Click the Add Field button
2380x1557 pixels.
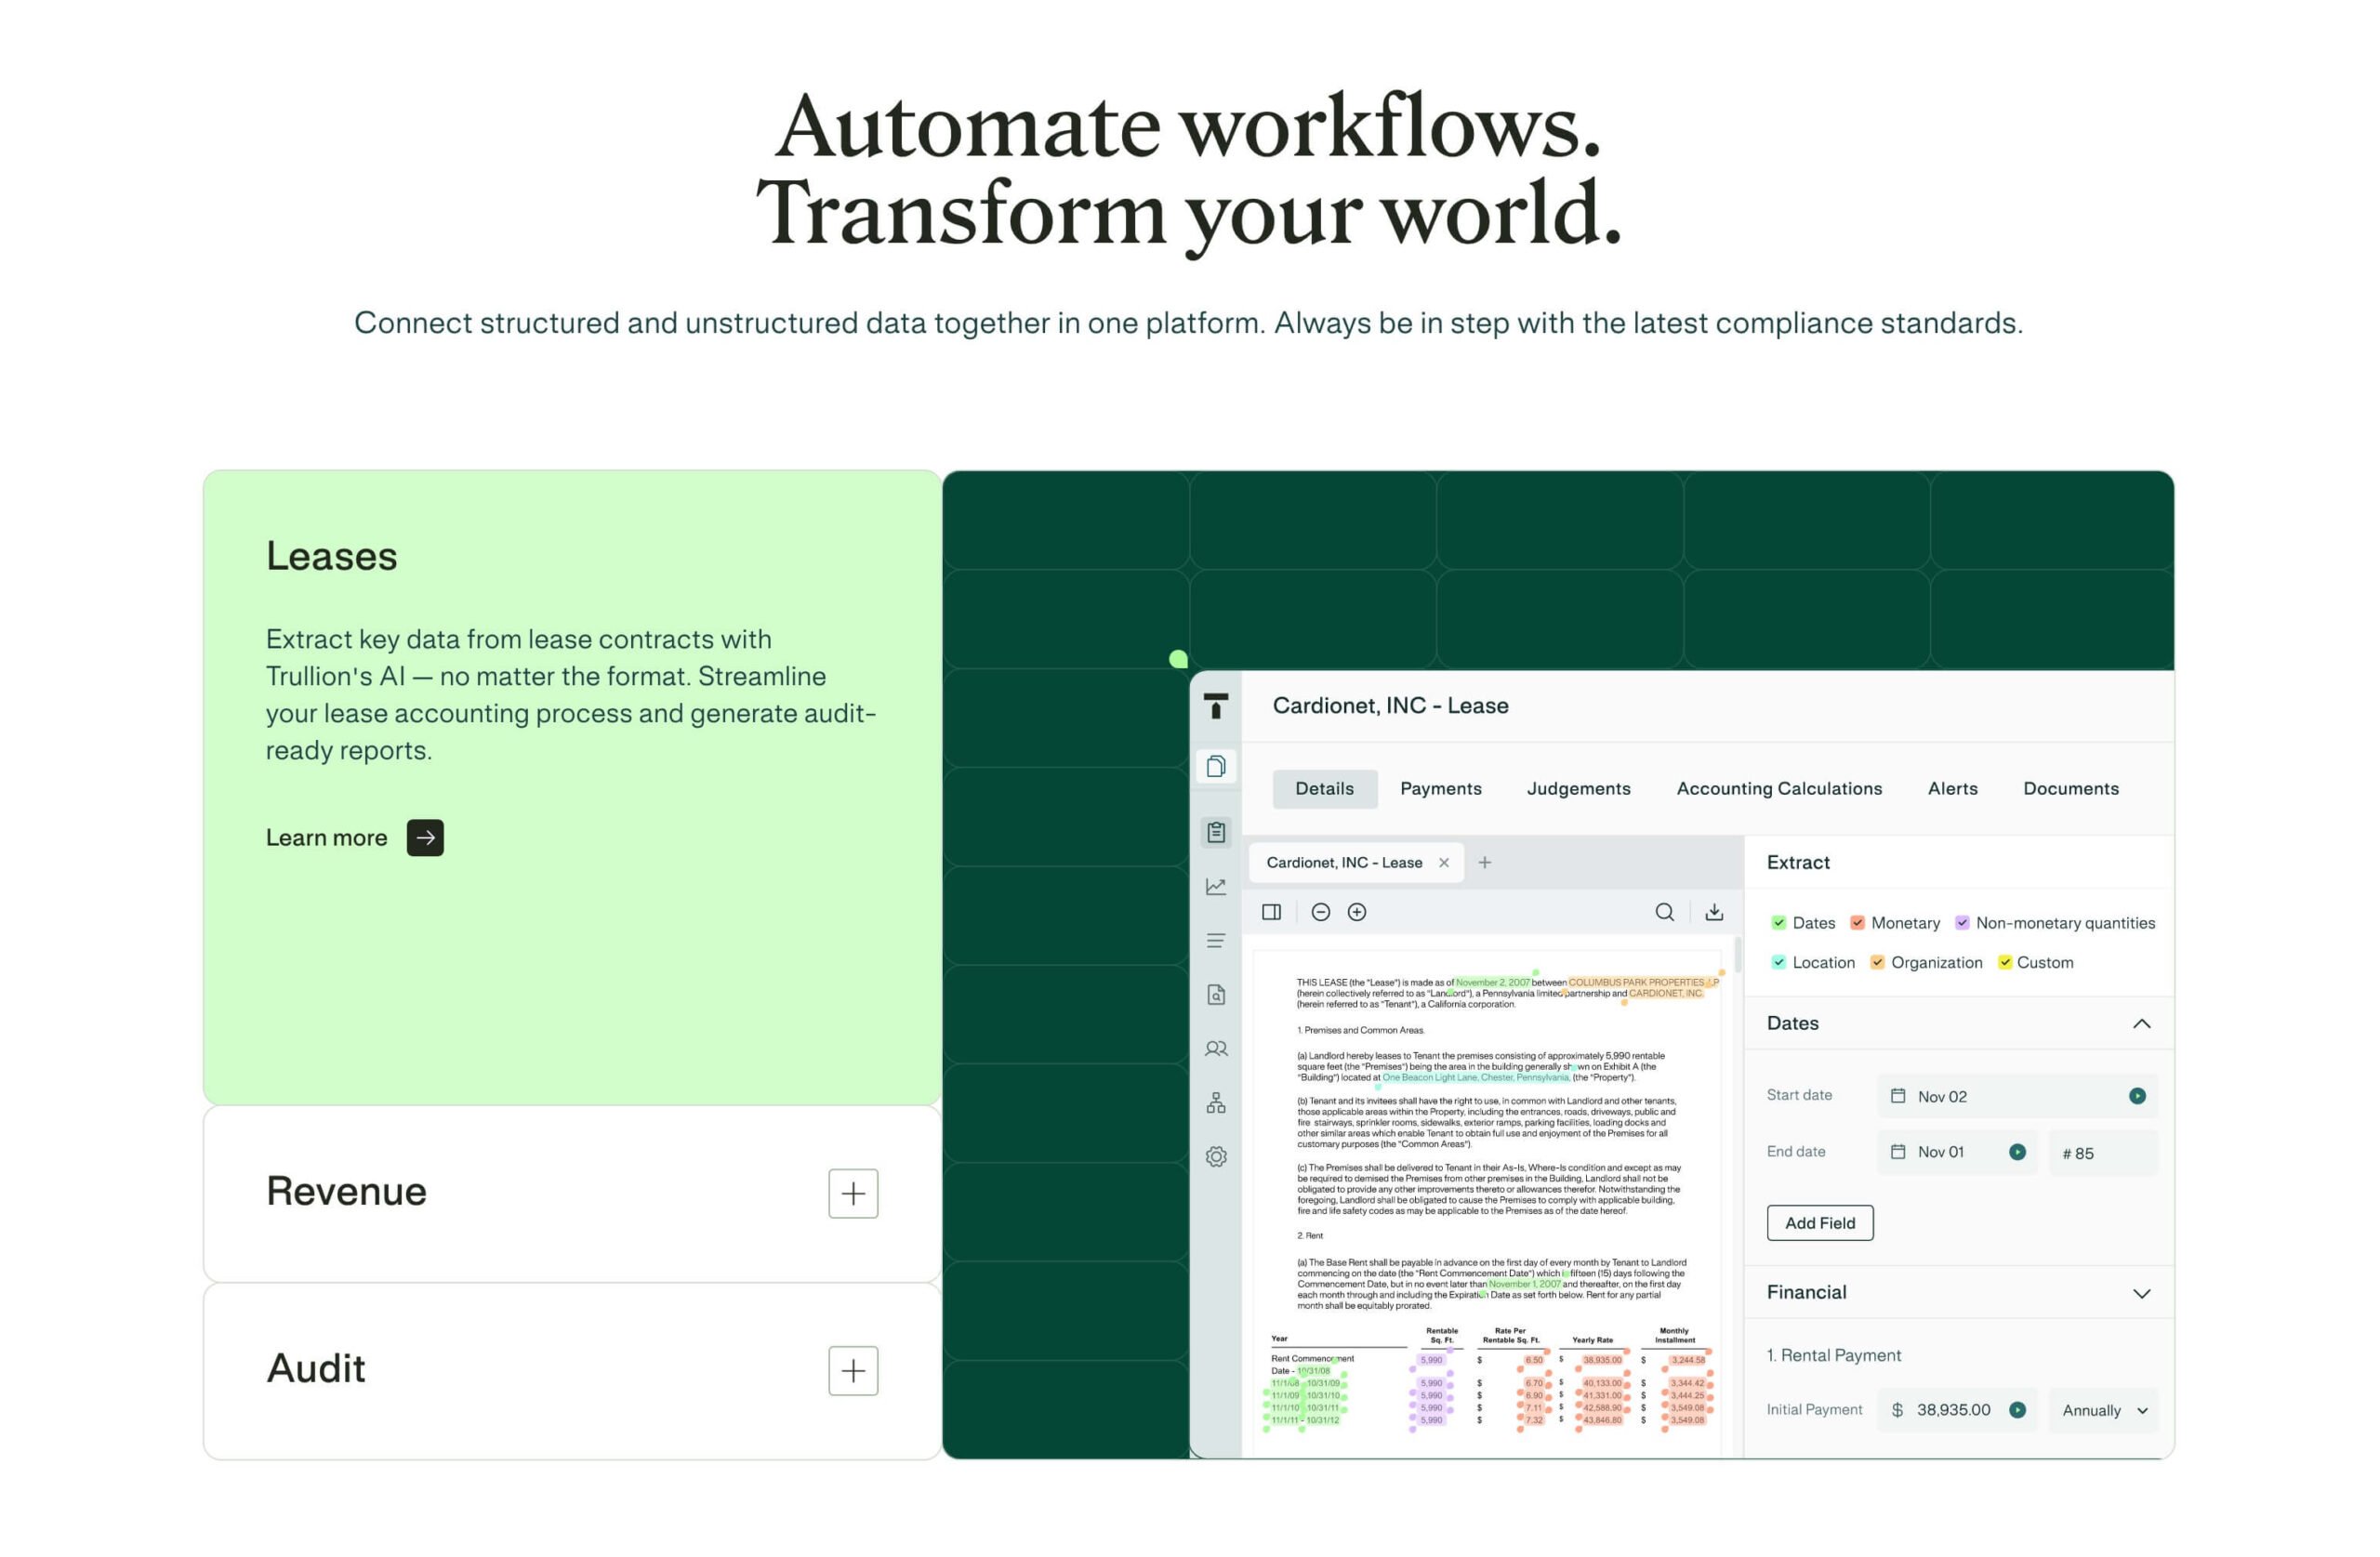coord(1819,1223)
